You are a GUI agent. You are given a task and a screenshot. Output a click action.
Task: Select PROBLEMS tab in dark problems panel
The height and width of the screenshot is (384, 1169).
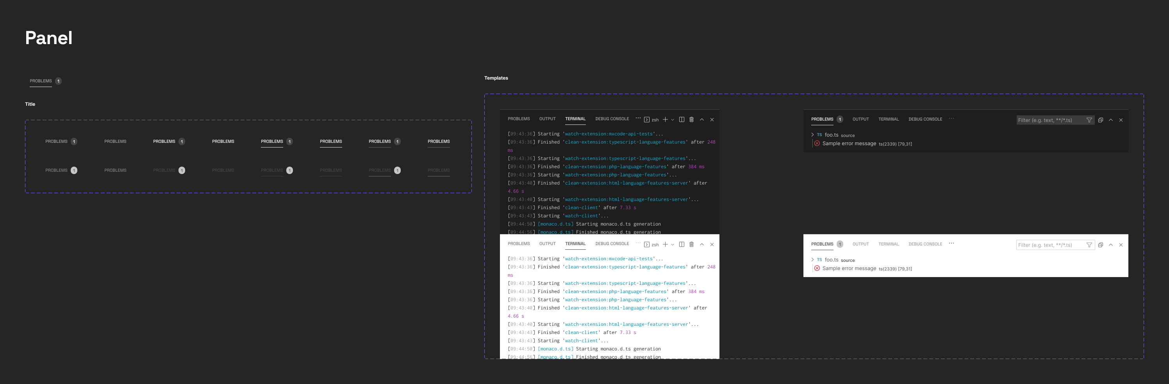(x=822, y=119)
